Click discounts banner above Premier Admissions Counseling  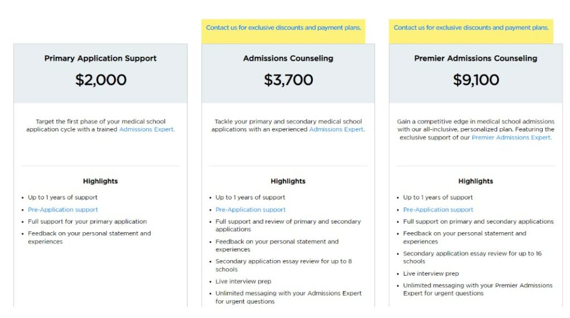471,28
